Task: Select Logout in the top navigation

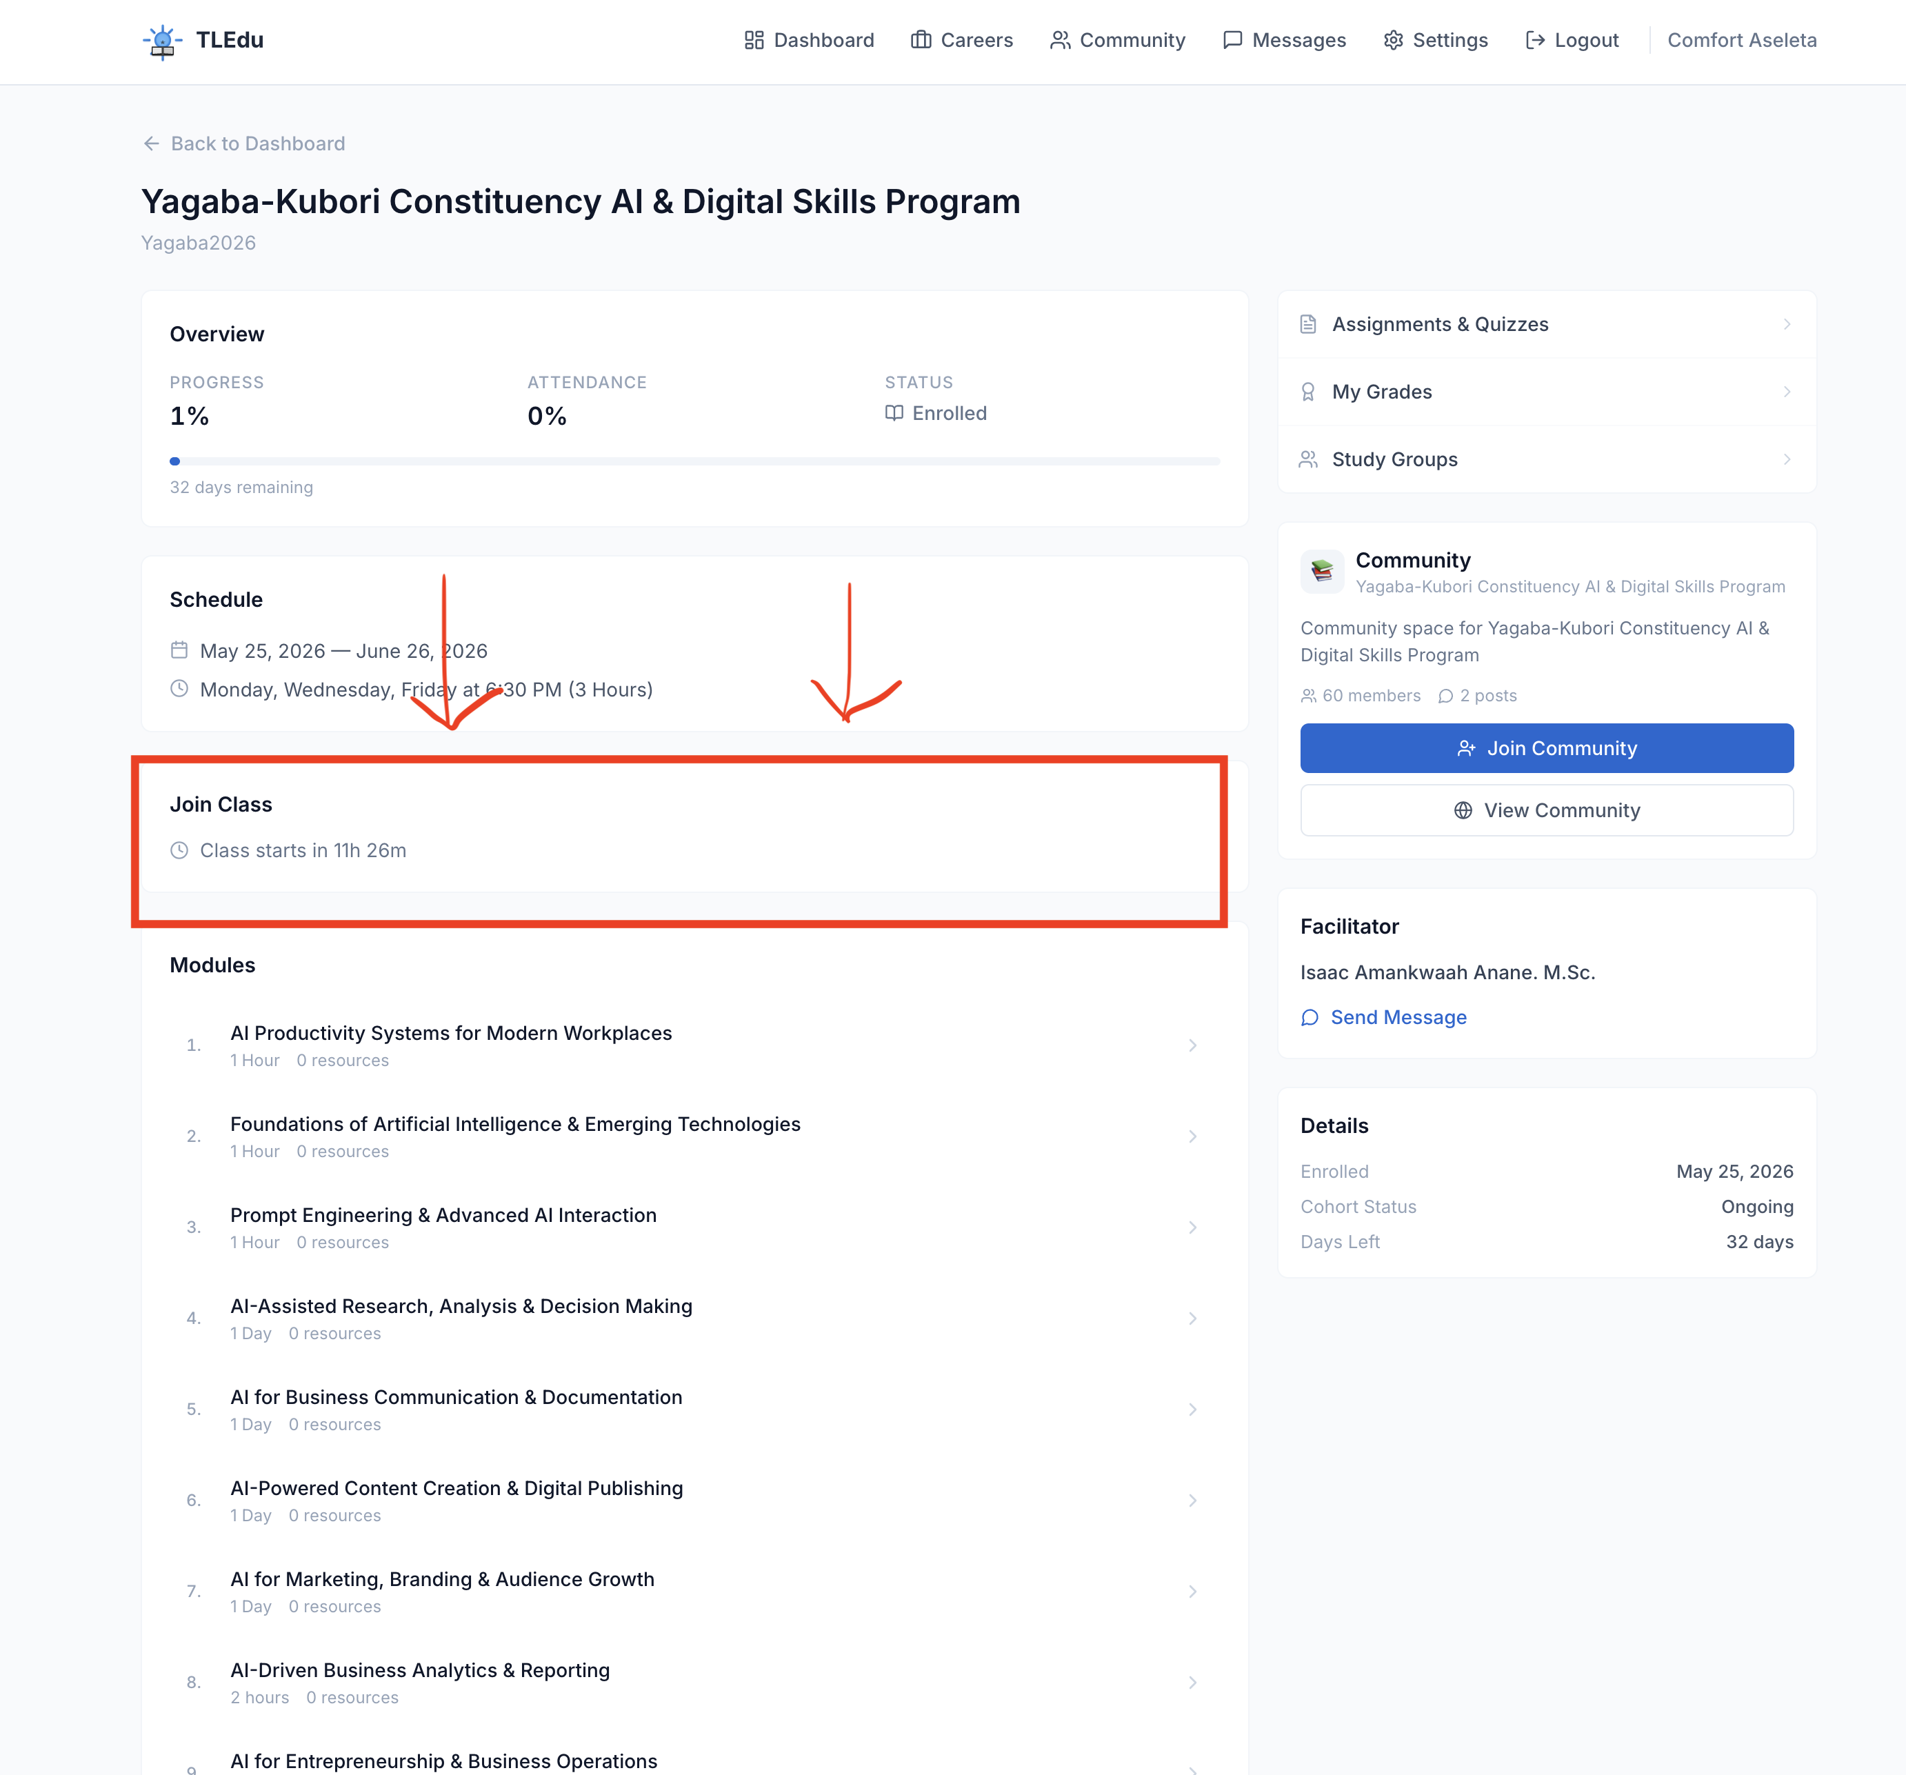Action: 1572,40
